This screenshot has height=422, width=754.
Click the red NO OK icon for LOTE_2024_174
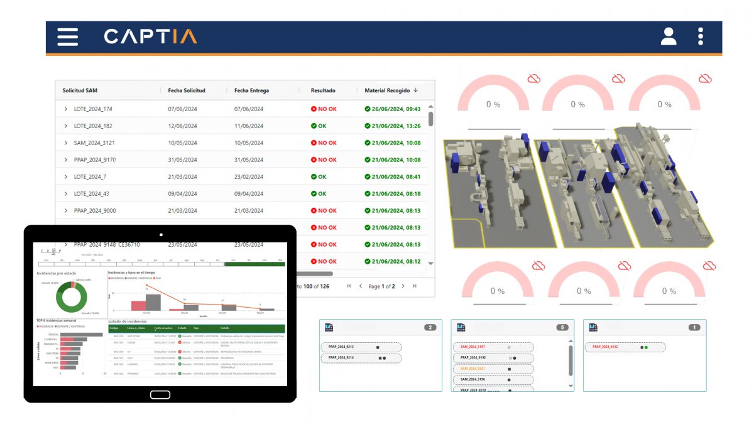314,109
